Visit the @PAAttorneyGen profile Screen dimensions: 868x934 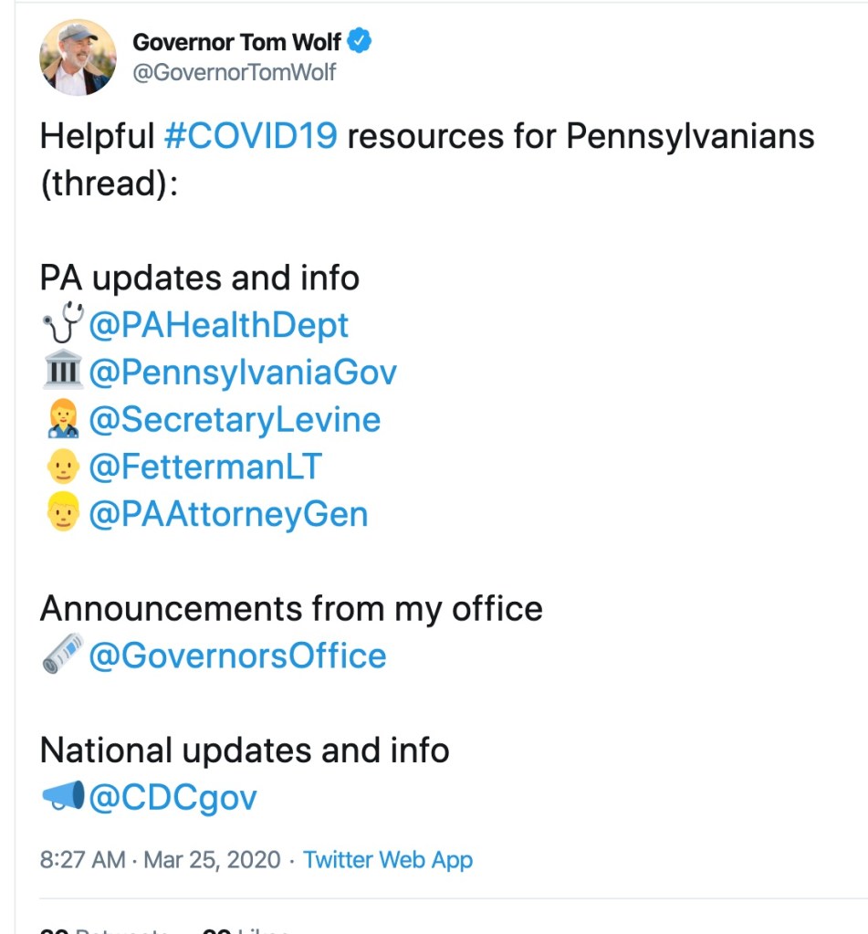pyautogui.click(x=228, y=515)
